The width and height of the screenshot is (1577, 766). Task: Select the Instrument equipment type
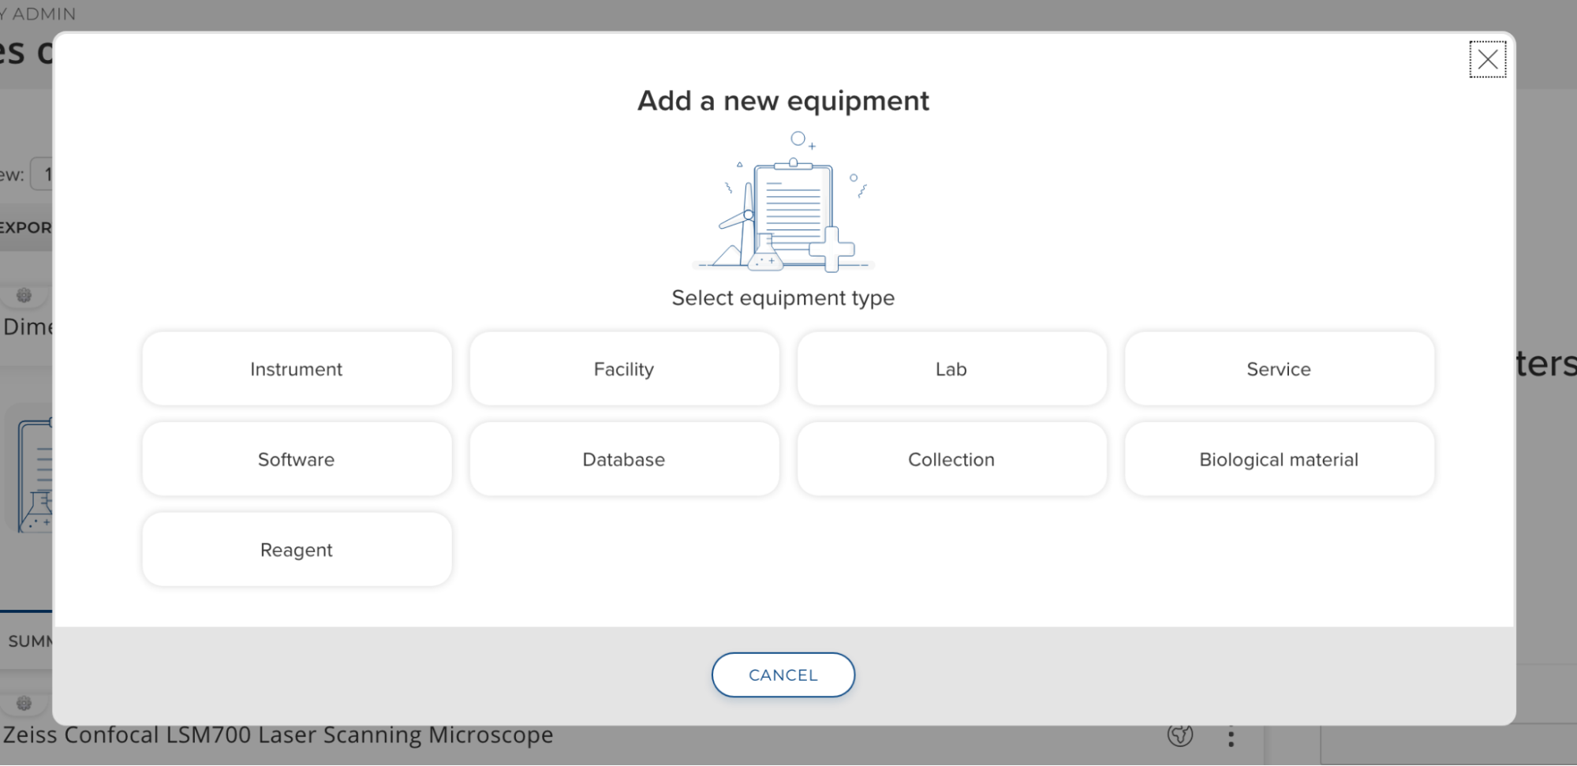pyautogui.click(x=297, y=369)
